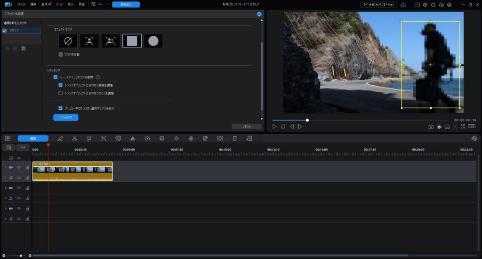Image resolution: width=482 pixels, height=259 pixels.
Task: Choose the ellipse effect mask shape
Action: coord(153,41)
